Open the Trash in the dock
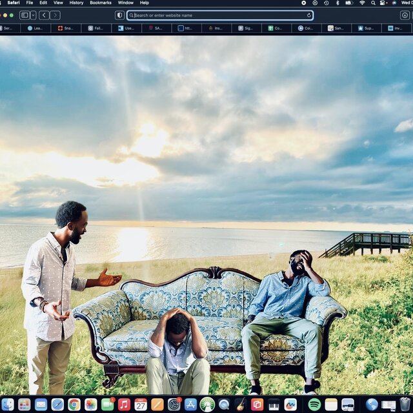This screenshot has width=413, height=413. (x=405, y=405)
